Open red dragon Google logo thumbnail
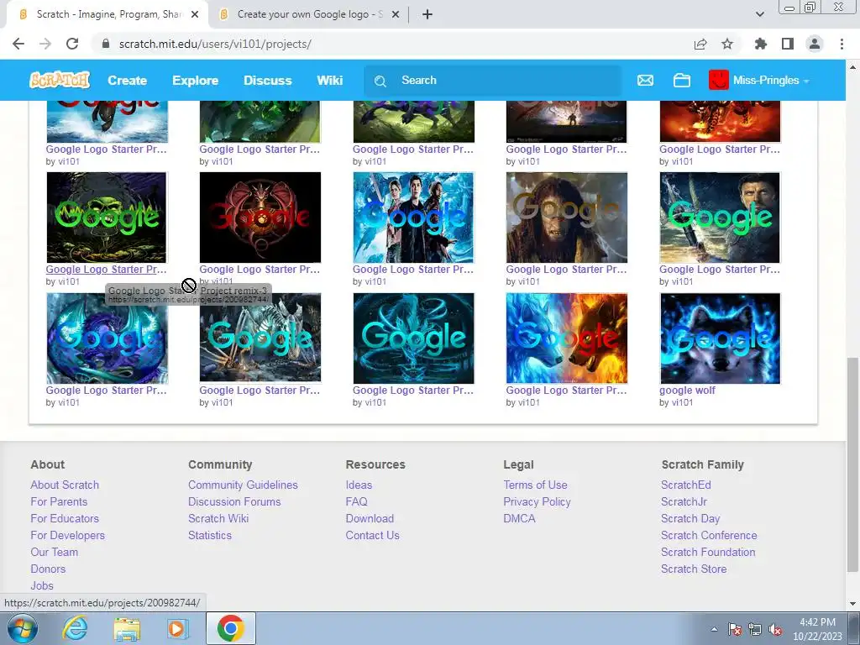 pos(260,218)
